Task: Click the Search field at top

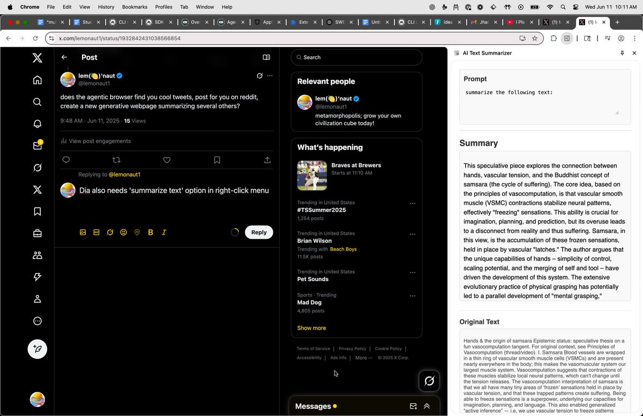Action: coord(356,57)
